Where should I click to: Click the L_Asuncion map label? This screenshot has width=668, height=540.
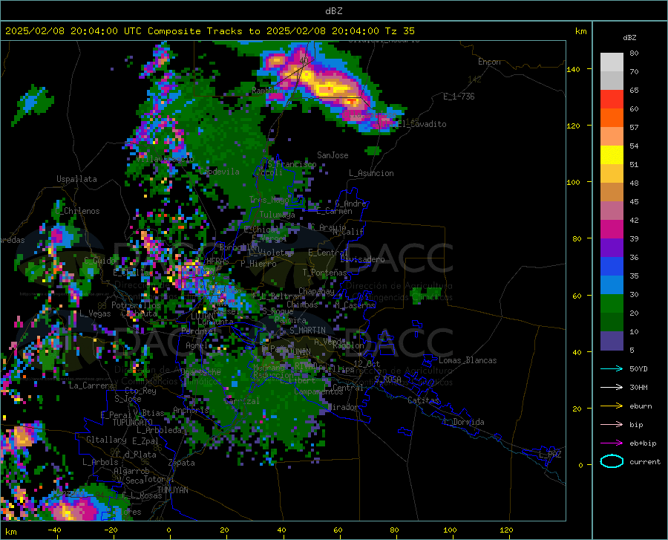(x=371, y=173)
